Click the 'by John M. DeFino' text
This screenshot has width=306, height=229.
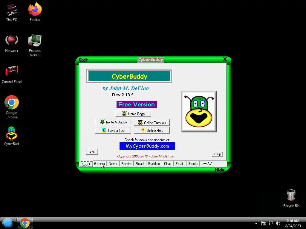(126, 88)
